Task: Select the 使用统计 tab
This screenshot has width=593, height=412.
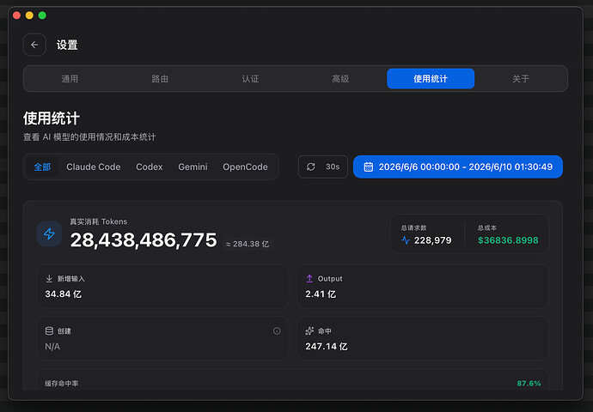Action: tap(431, 79)
